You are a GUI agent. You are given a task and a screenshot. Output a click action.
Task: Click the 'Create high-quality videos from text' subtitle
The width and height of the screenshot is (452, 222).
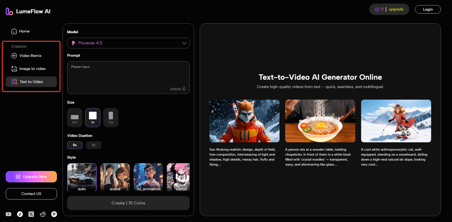[320, 87]
